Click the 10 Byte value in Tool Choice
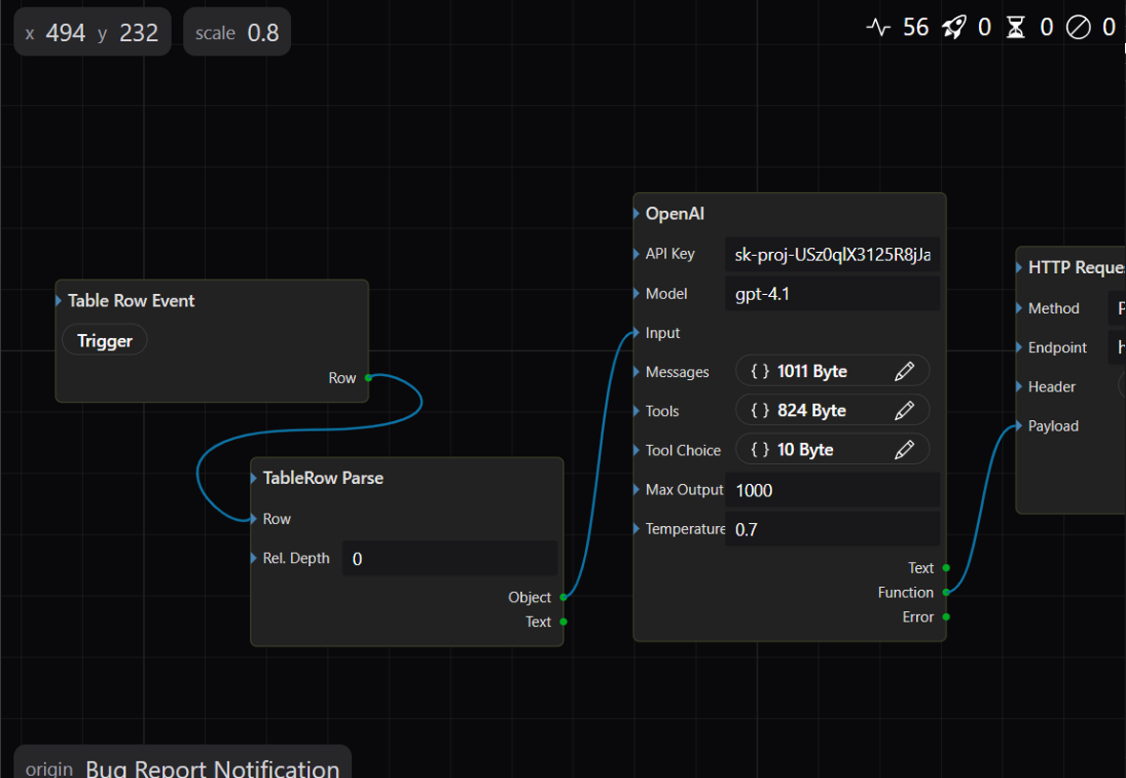 click(805, 450)
